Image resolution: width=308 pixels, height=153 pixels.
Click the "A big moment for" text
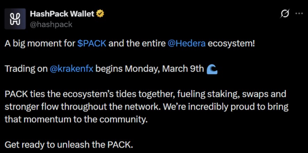click(40, 44)
